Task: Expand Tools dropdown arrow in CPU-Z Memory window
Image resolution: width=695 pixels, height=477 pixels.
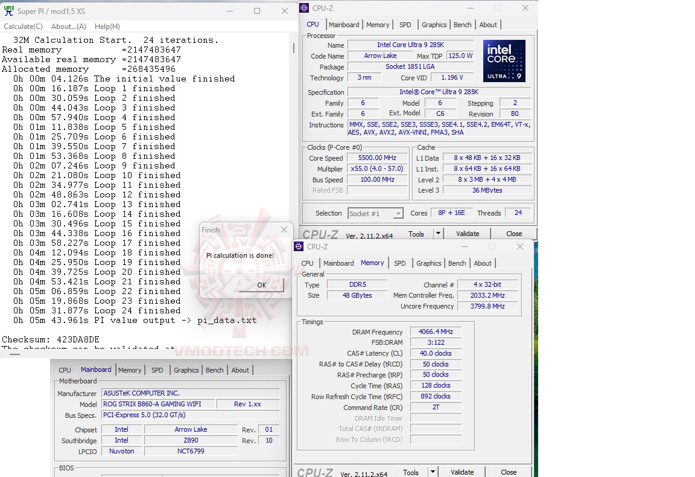Action: [x=433, y=472]
